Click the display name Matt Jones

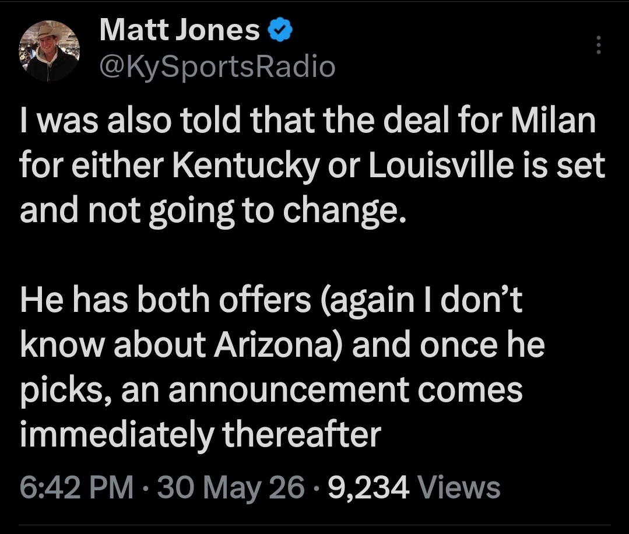pyautogui.click(x=180, y=30)
